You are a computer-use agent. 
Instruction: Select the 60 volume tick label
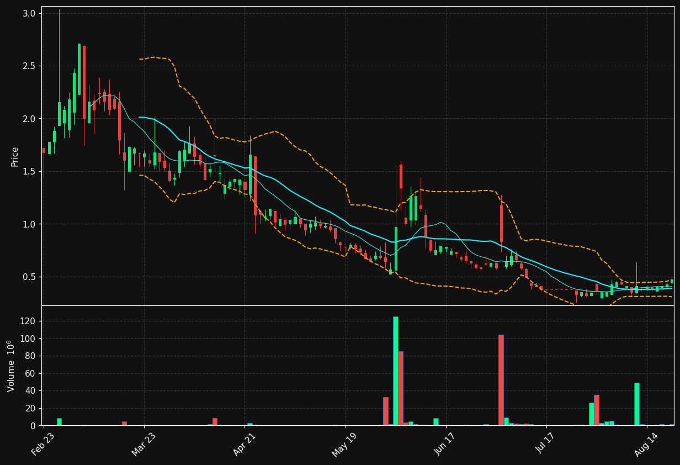coord(31,374)
